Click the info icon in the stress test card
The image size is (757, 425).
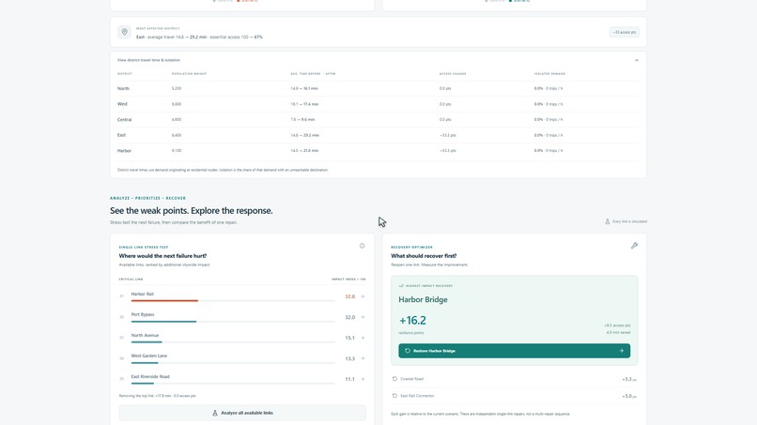[x=363, y=246]
